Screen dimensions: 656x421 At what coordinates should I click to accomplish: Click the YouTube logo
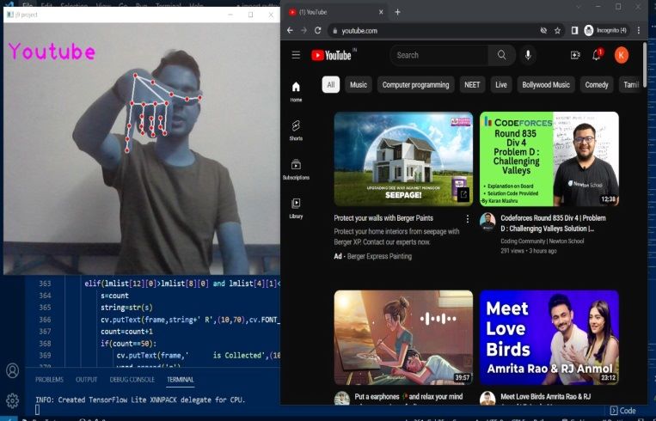[331, 55]
